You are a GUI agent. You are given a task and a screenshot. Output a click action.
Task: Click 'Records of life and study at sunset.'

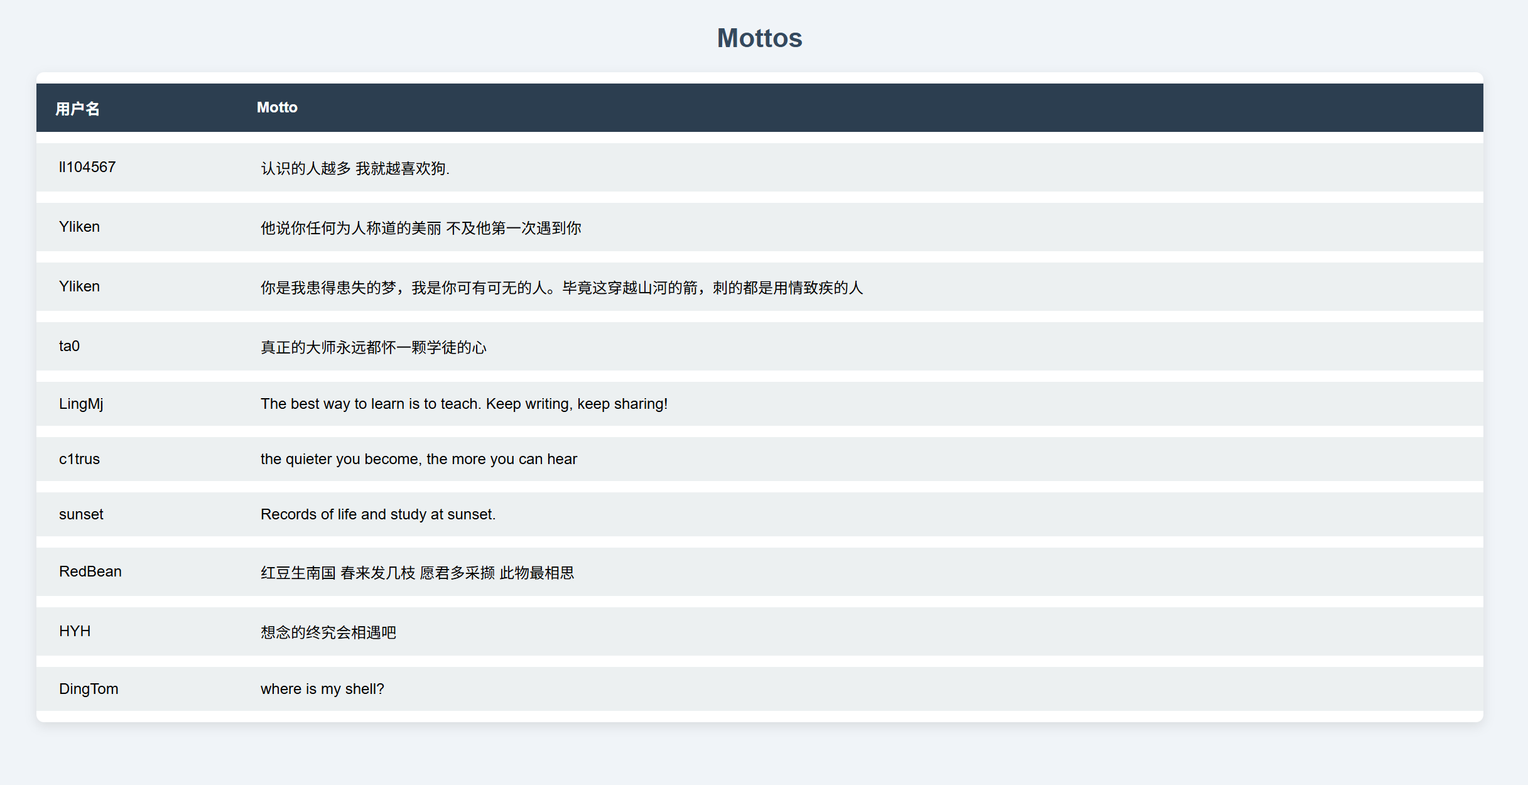377,514
